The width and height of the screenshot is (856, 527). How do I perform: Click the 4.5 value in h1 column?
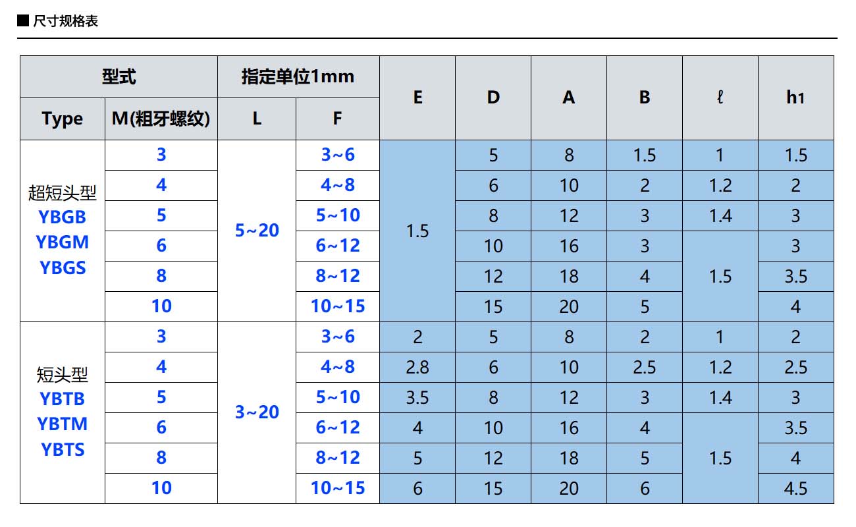click(795, 488)
